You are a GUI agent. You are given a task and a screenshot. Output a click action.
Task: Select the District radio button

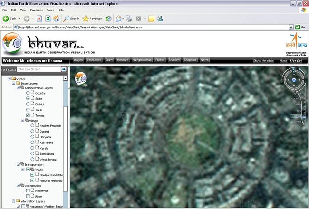(x=28, y=104)
